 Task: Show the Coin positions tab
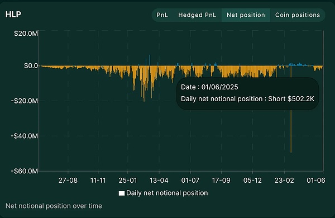[298, 15]
